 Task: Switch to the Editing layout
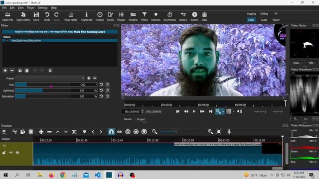click(264, 13)
